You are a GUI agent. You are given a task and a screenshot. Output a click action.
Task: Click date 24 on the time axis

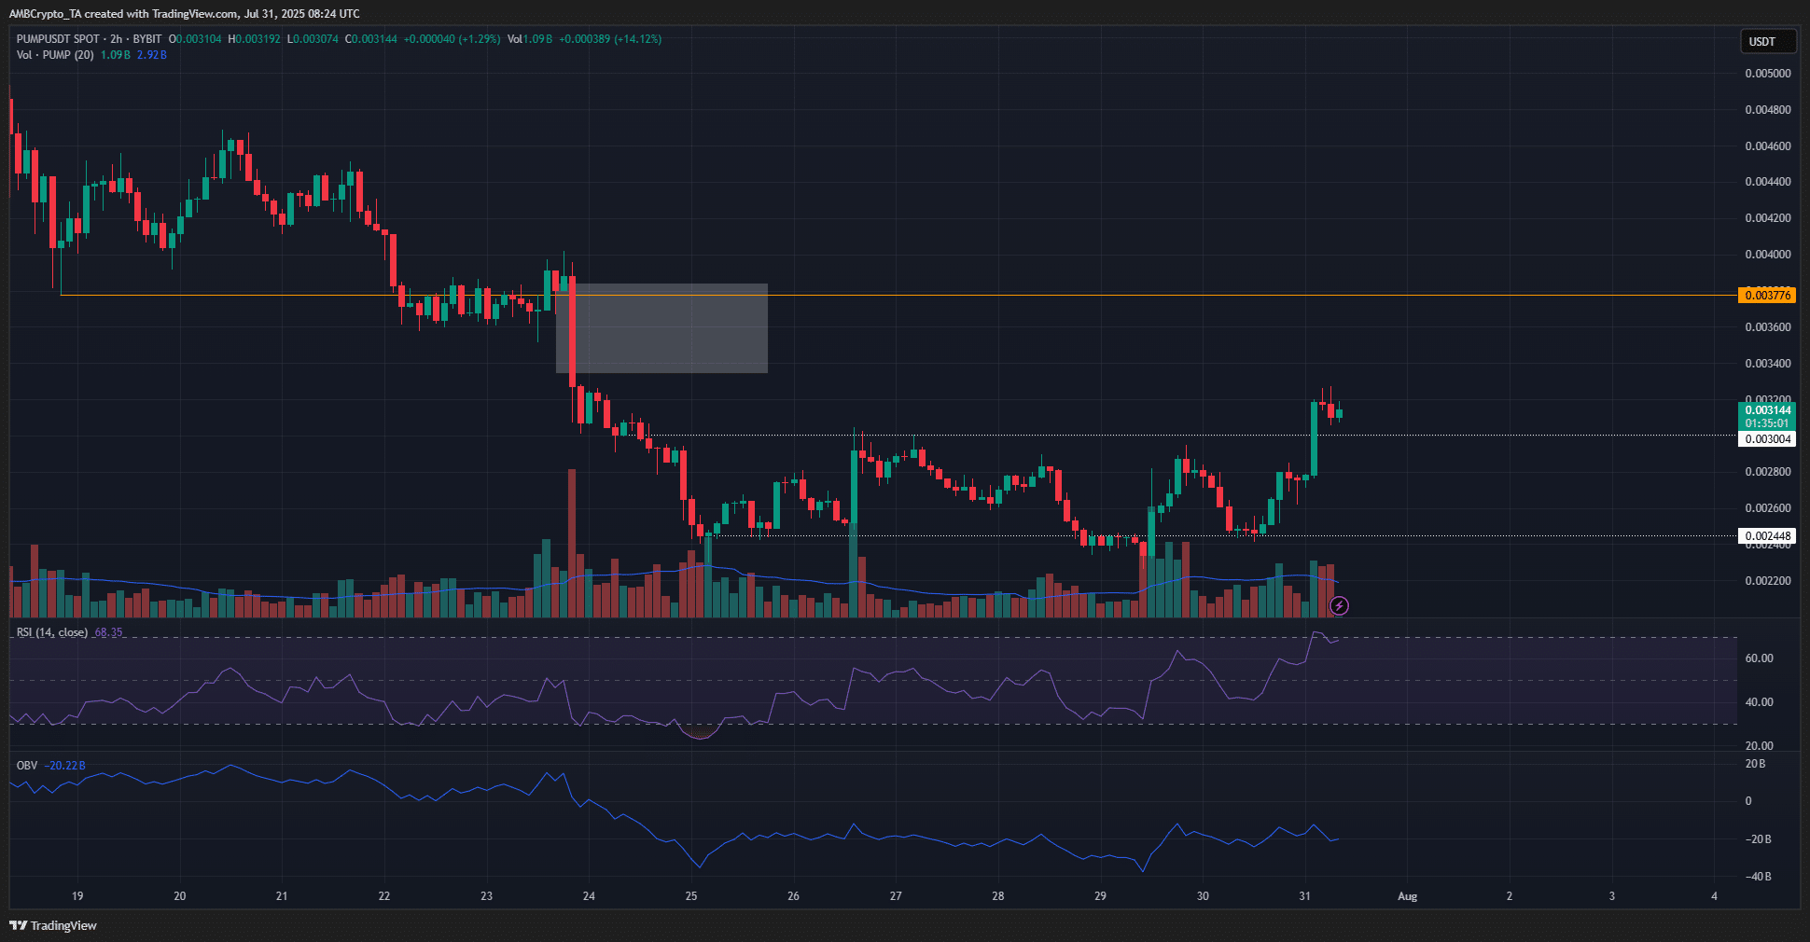click(589, 896)
